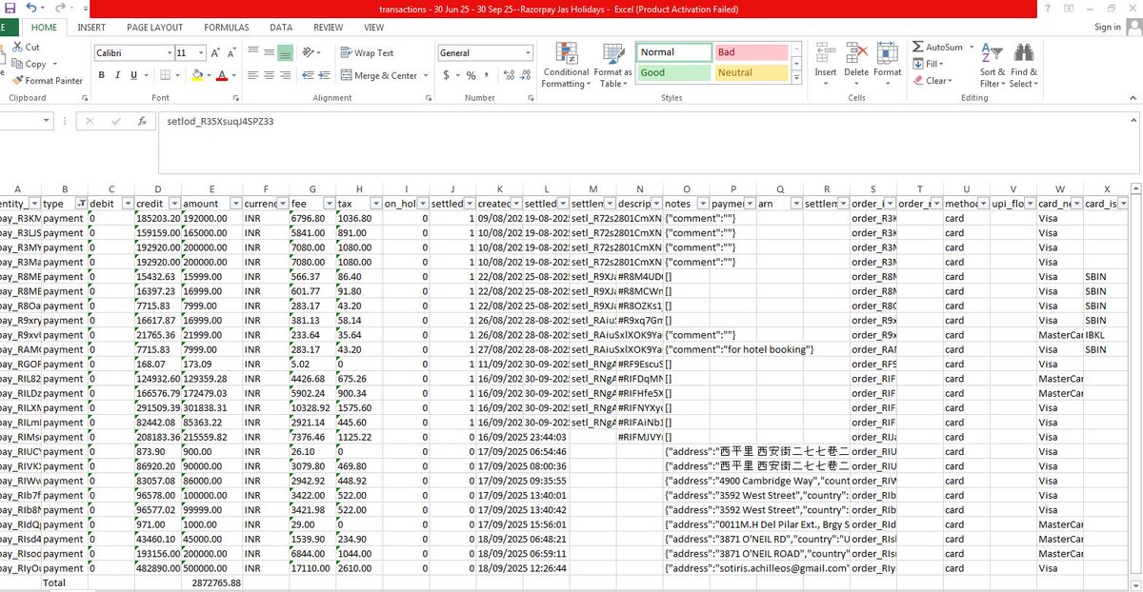Open the PAGE LAYOUT tab
The width and height of the screenshot is (1143, 592).
154,28
